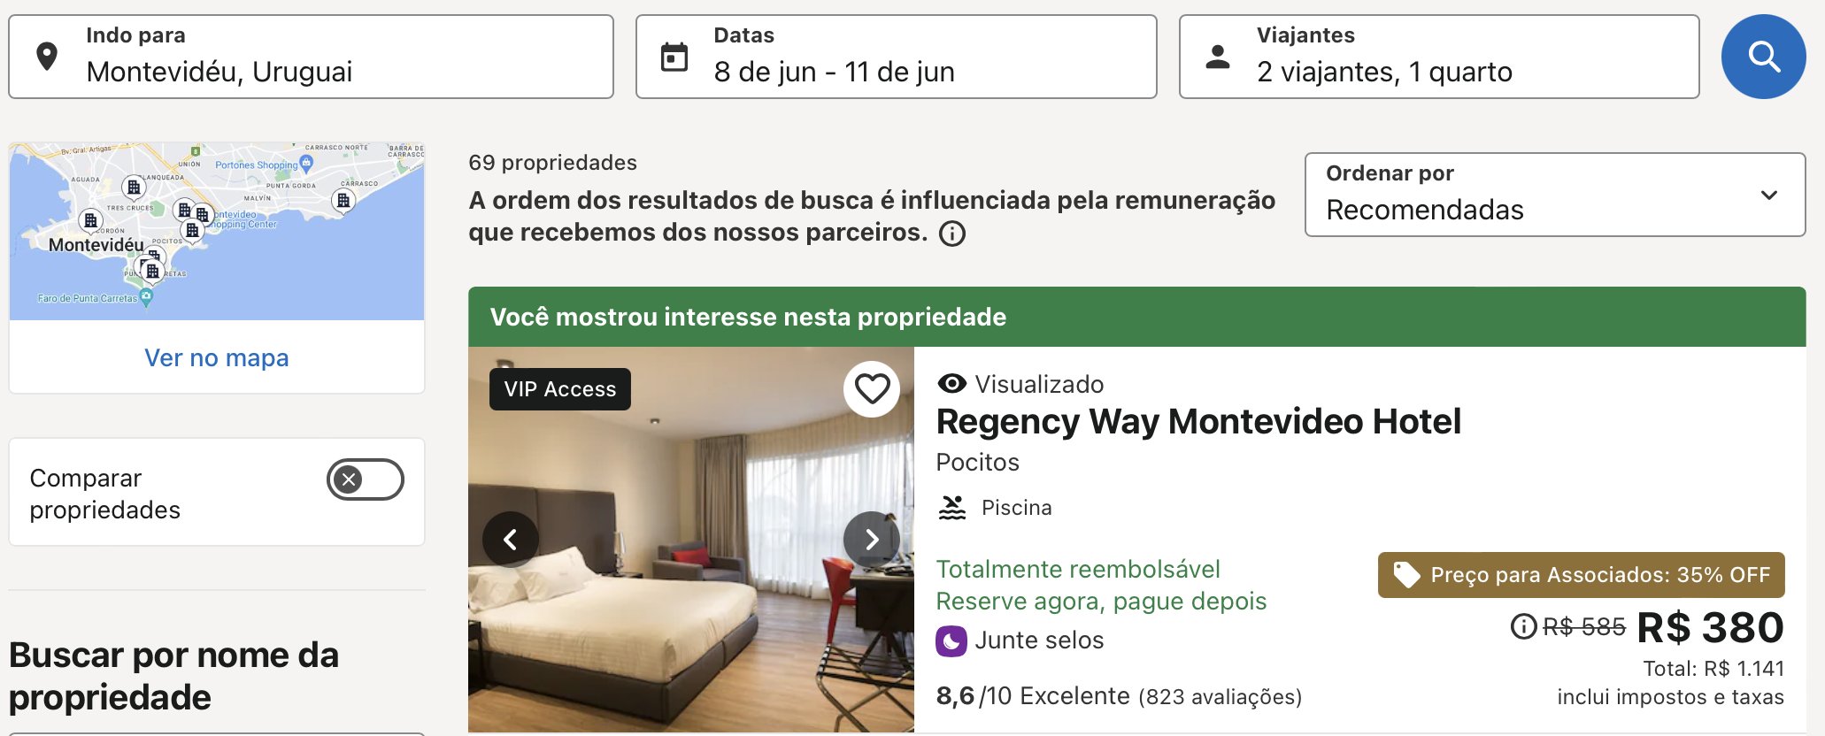
Task: Click the Montevidéu map thumbnail
Action: pos(217,231)
